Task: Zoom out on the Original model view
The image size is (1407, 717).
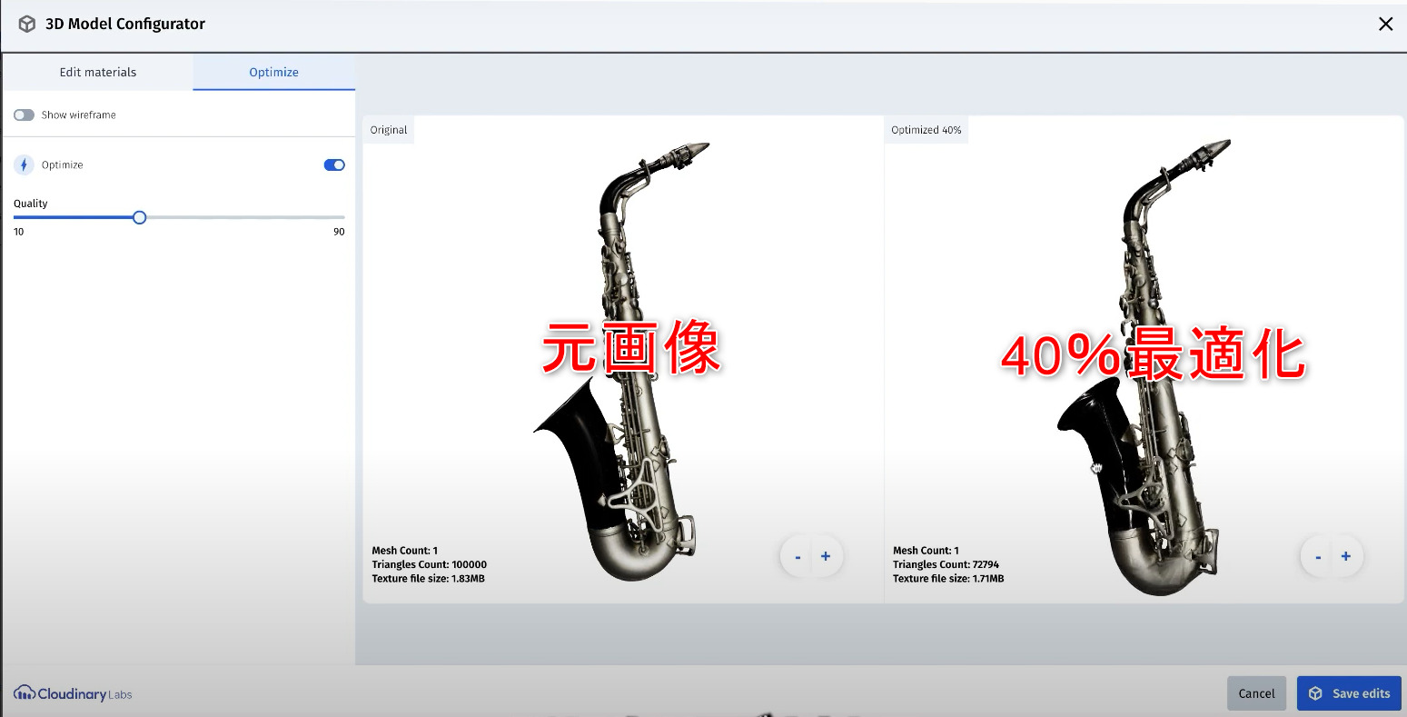Action: pyautogui.click(x=797, y=556)
